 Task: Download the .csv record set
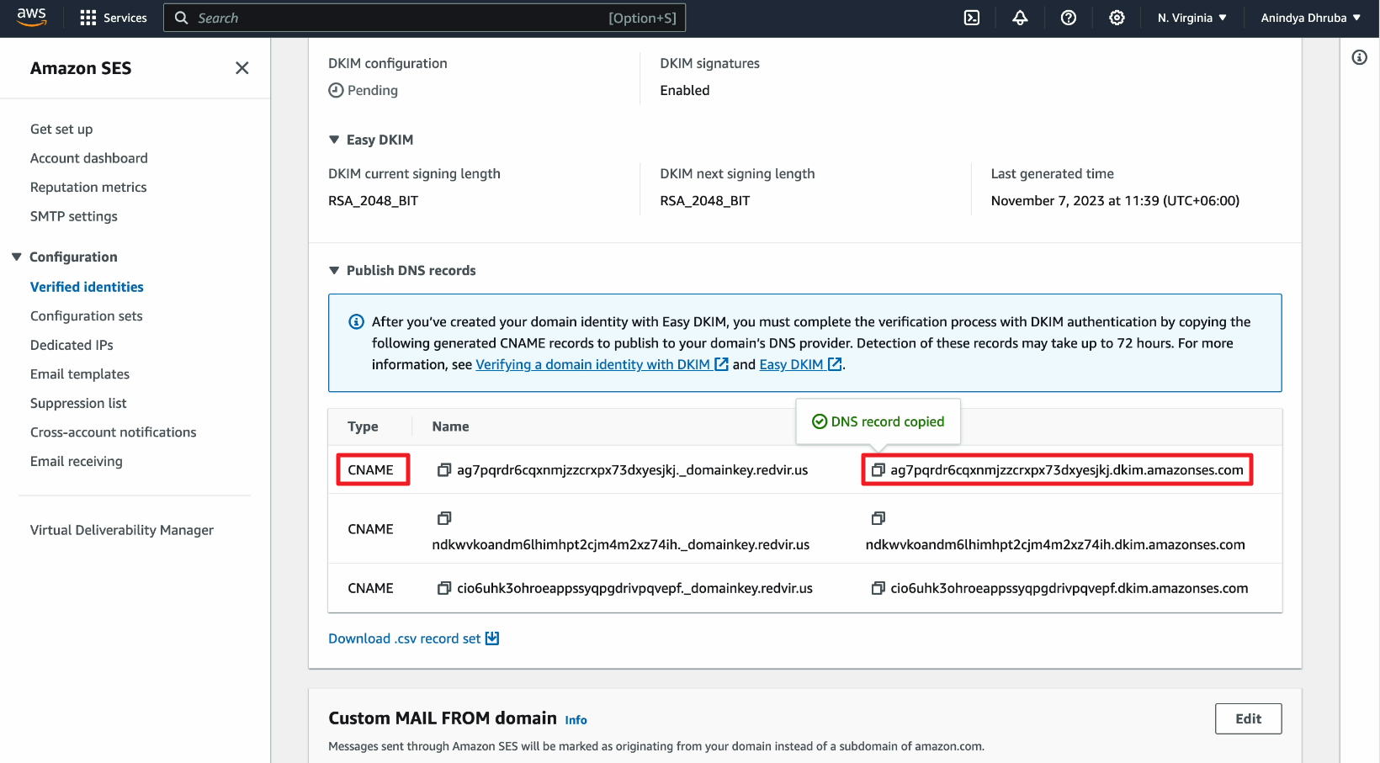point(413,638)
